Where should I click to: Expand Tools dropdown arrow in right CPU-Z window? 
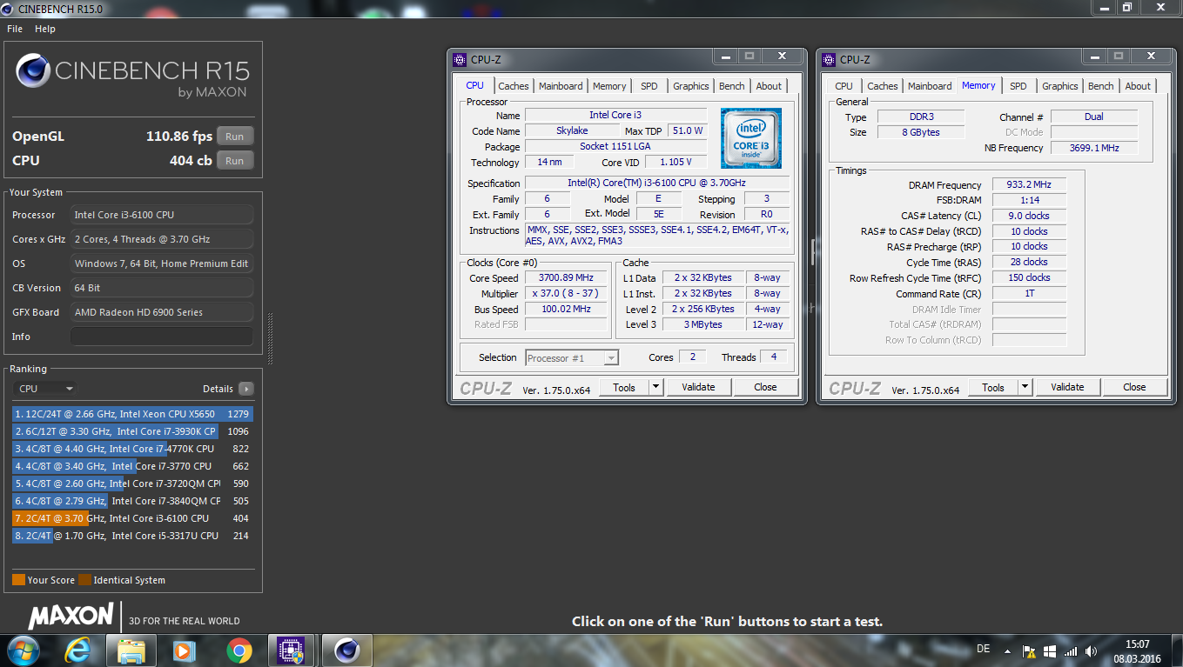pos(1025,387)
